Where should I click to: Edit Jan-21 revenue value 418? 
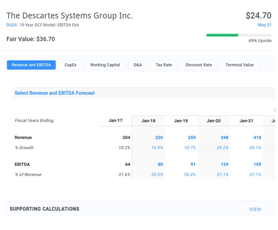pos(257,137)
